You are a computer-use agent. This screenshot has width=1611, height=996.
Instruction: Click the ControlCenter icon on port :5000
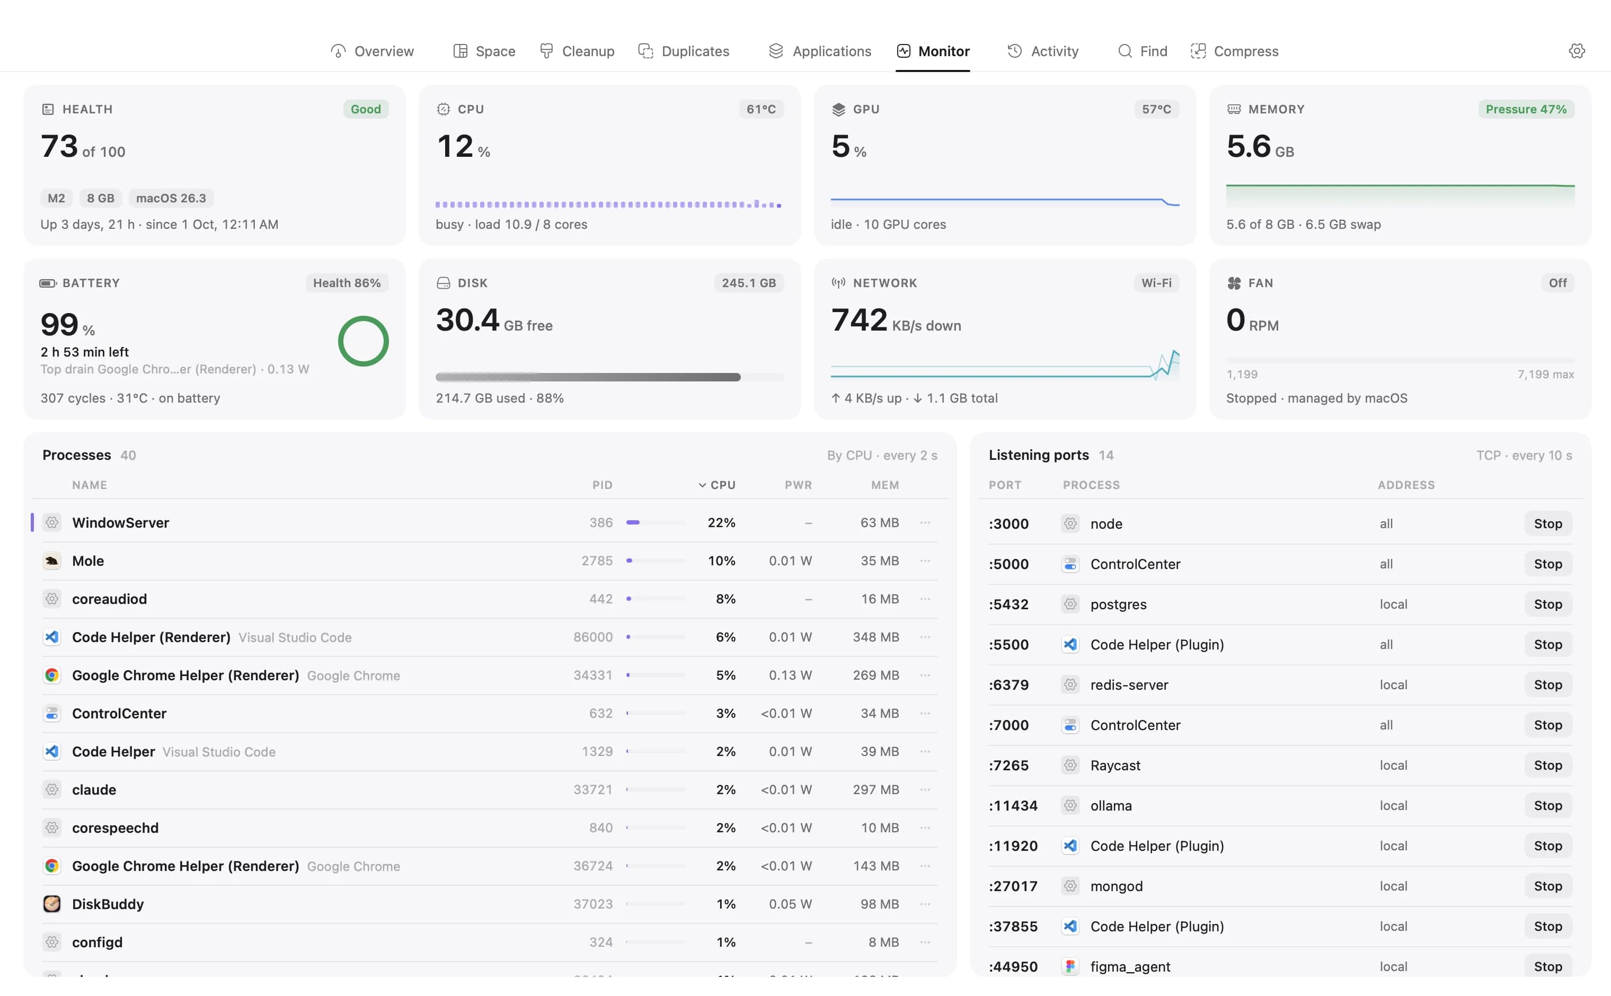[x=1070, y=564]
